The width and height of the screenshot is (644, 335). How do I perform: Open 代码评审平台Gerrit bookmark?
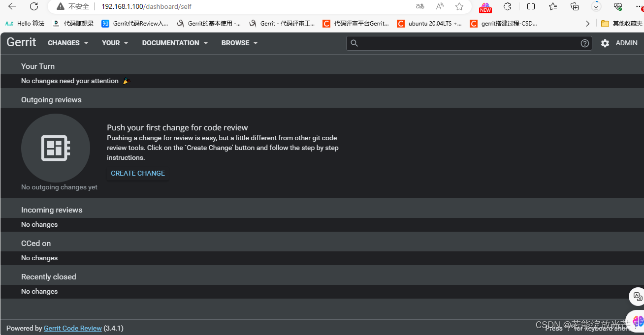pos(356,23)
